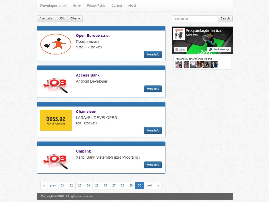Viewport: 269px width, 202px height.
Task: Open the About nav link
Action: [x=132, y=6]
